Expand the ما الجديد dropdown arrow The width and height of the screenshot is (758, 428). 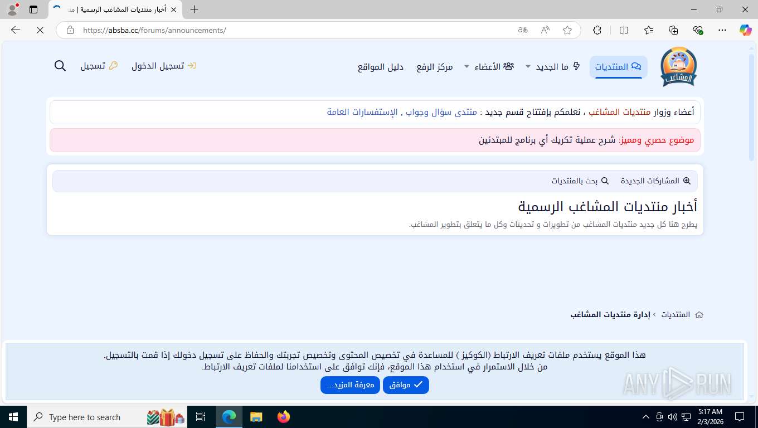(528, 67)
